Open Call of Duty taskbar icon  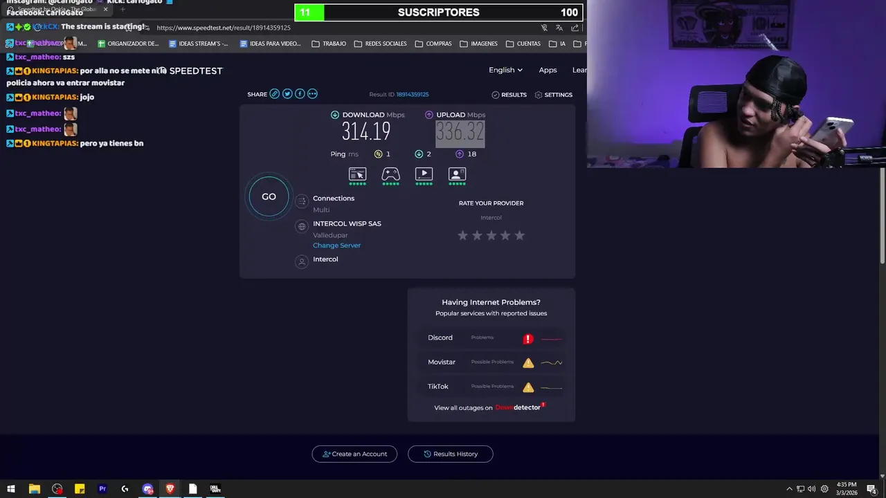215,489
